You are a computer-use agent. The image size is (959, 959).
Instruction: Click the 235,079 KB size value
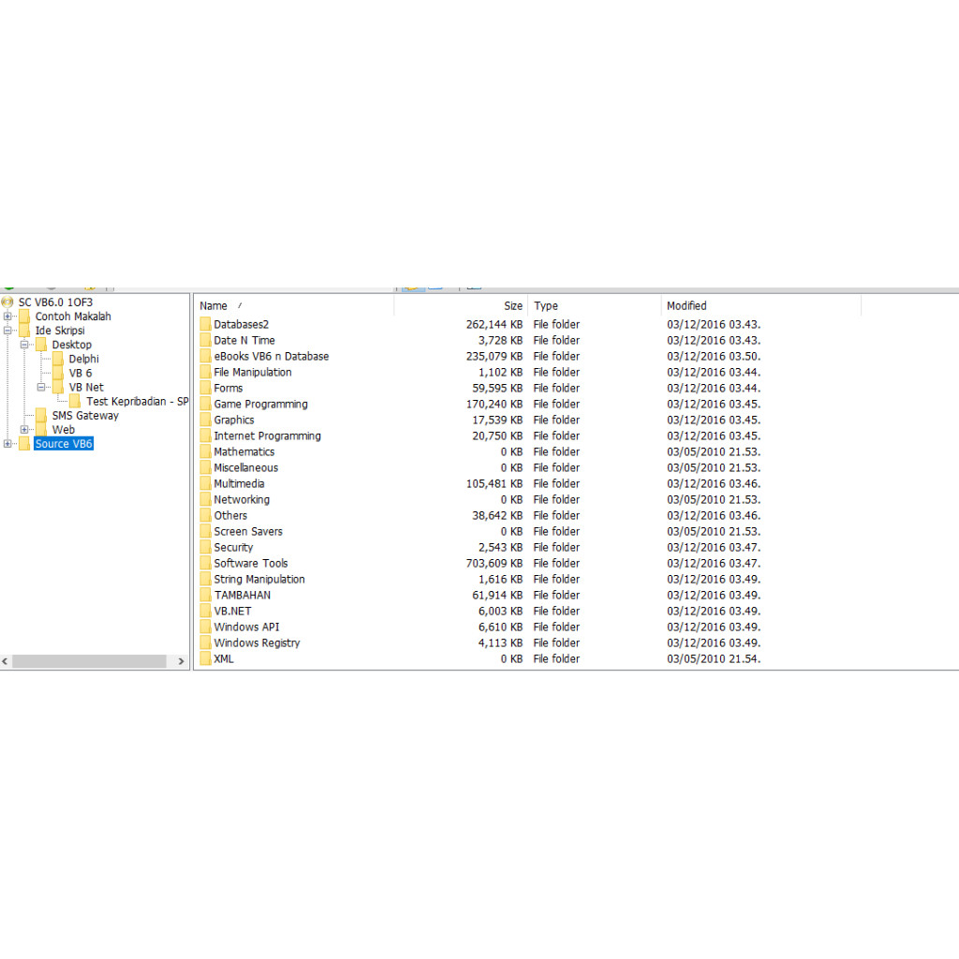(494, 356)
